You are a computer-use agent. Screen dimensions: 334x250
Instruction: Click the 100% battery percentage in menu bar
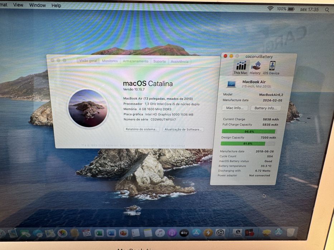click(x=281, y=9)
